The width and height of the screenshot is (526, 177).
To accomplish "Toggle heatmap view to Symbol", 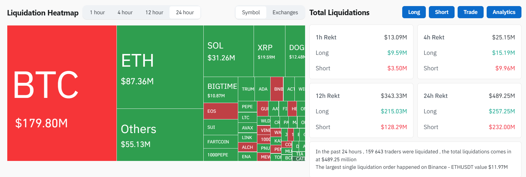I will [x=251, y=12].
